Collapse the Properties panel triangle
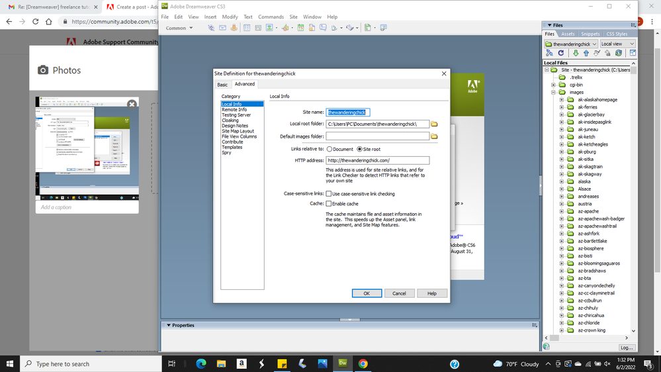Image resolution: width=661 pixels, height=372 pixels. pos(169,325)
